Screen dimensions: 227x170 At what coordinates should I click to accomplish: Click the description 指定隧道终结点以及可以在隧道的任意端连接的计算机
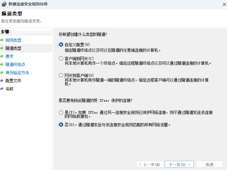(113, 50)
